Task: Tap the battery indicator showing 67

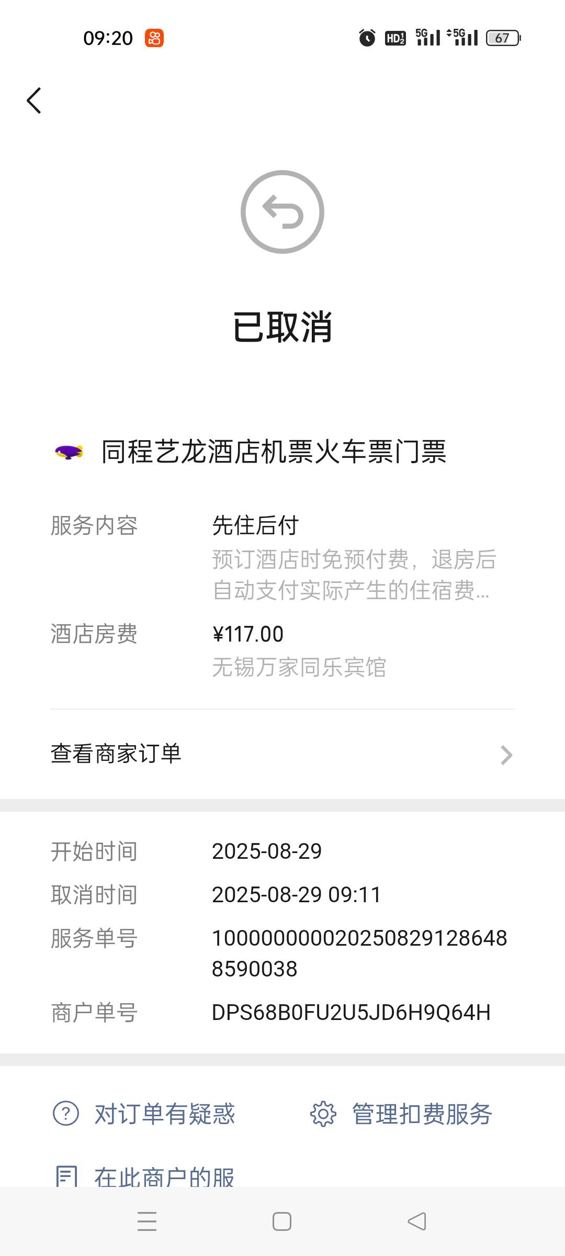Action: pyautogui.click(x=503, y=38)
